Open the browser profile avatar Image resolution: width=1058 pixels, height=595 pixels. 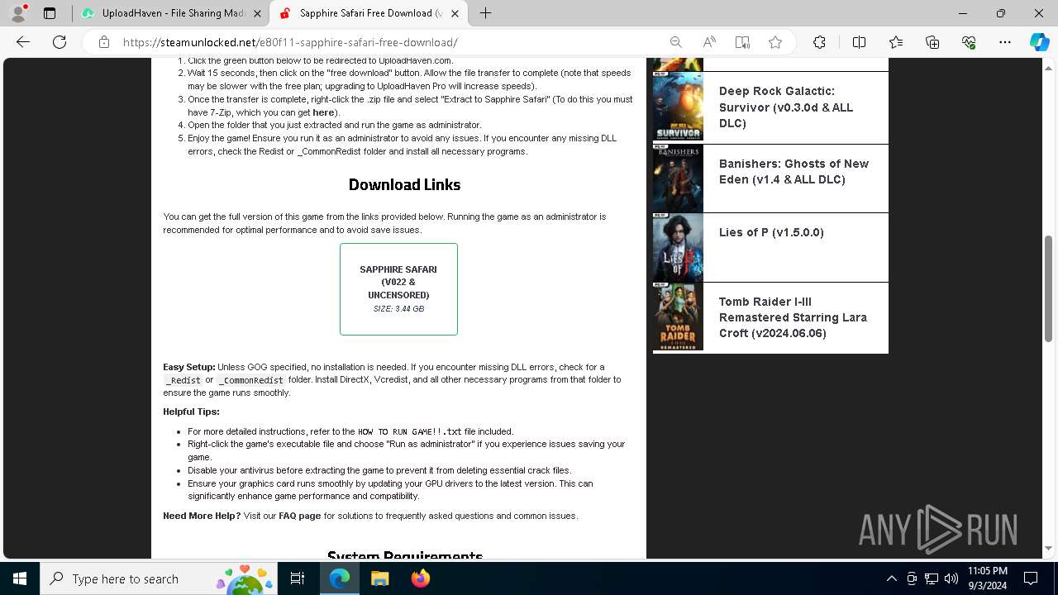[18, 13]
